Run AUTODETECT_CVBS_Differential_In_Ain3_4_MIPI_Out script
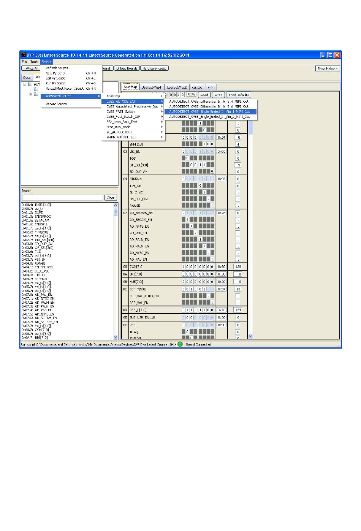This screenshot has height=531, width=361. tap(211, 101)
